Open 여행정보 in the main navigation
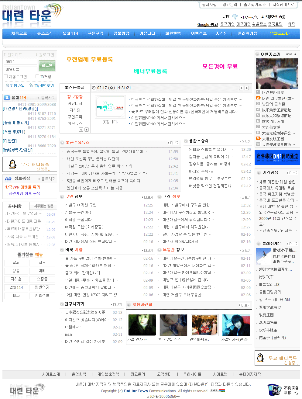 point(199,33)
